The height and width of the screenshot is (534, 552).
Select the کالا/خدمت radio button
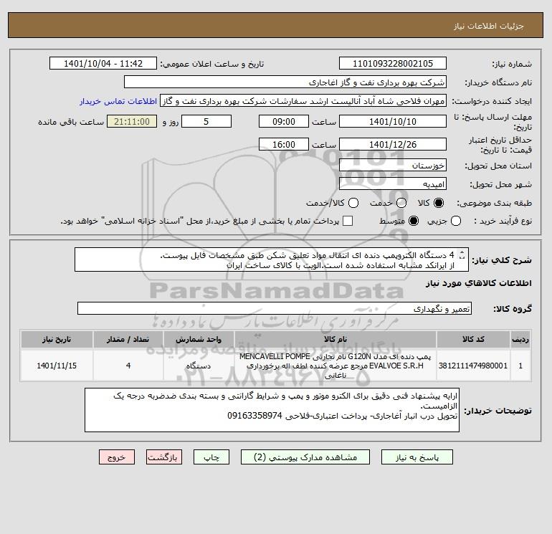(353, 203)
